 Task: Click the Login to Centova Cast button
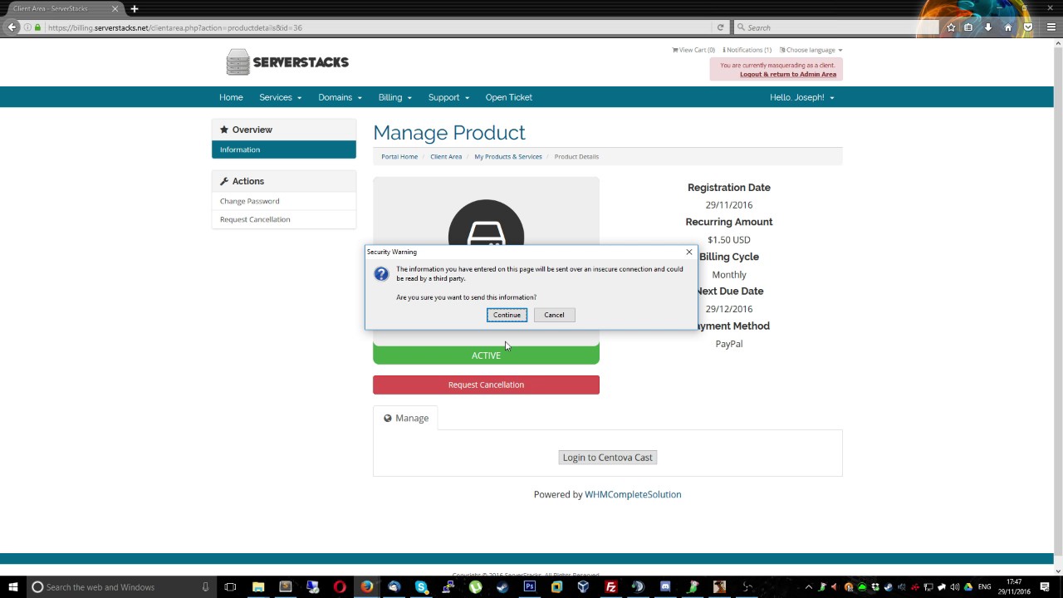pyautogui.click(x=608, y=458)
